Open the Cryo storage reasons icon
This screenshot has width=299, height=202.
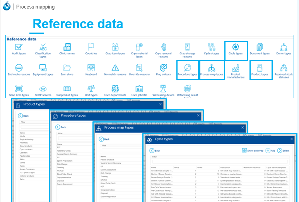tap(187, 47)
